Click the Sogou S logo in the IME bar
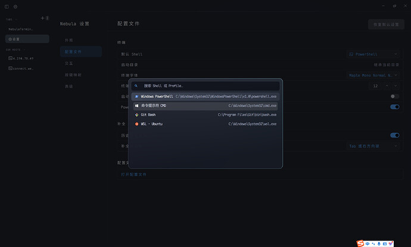411x247 pixels. point(360,243)
